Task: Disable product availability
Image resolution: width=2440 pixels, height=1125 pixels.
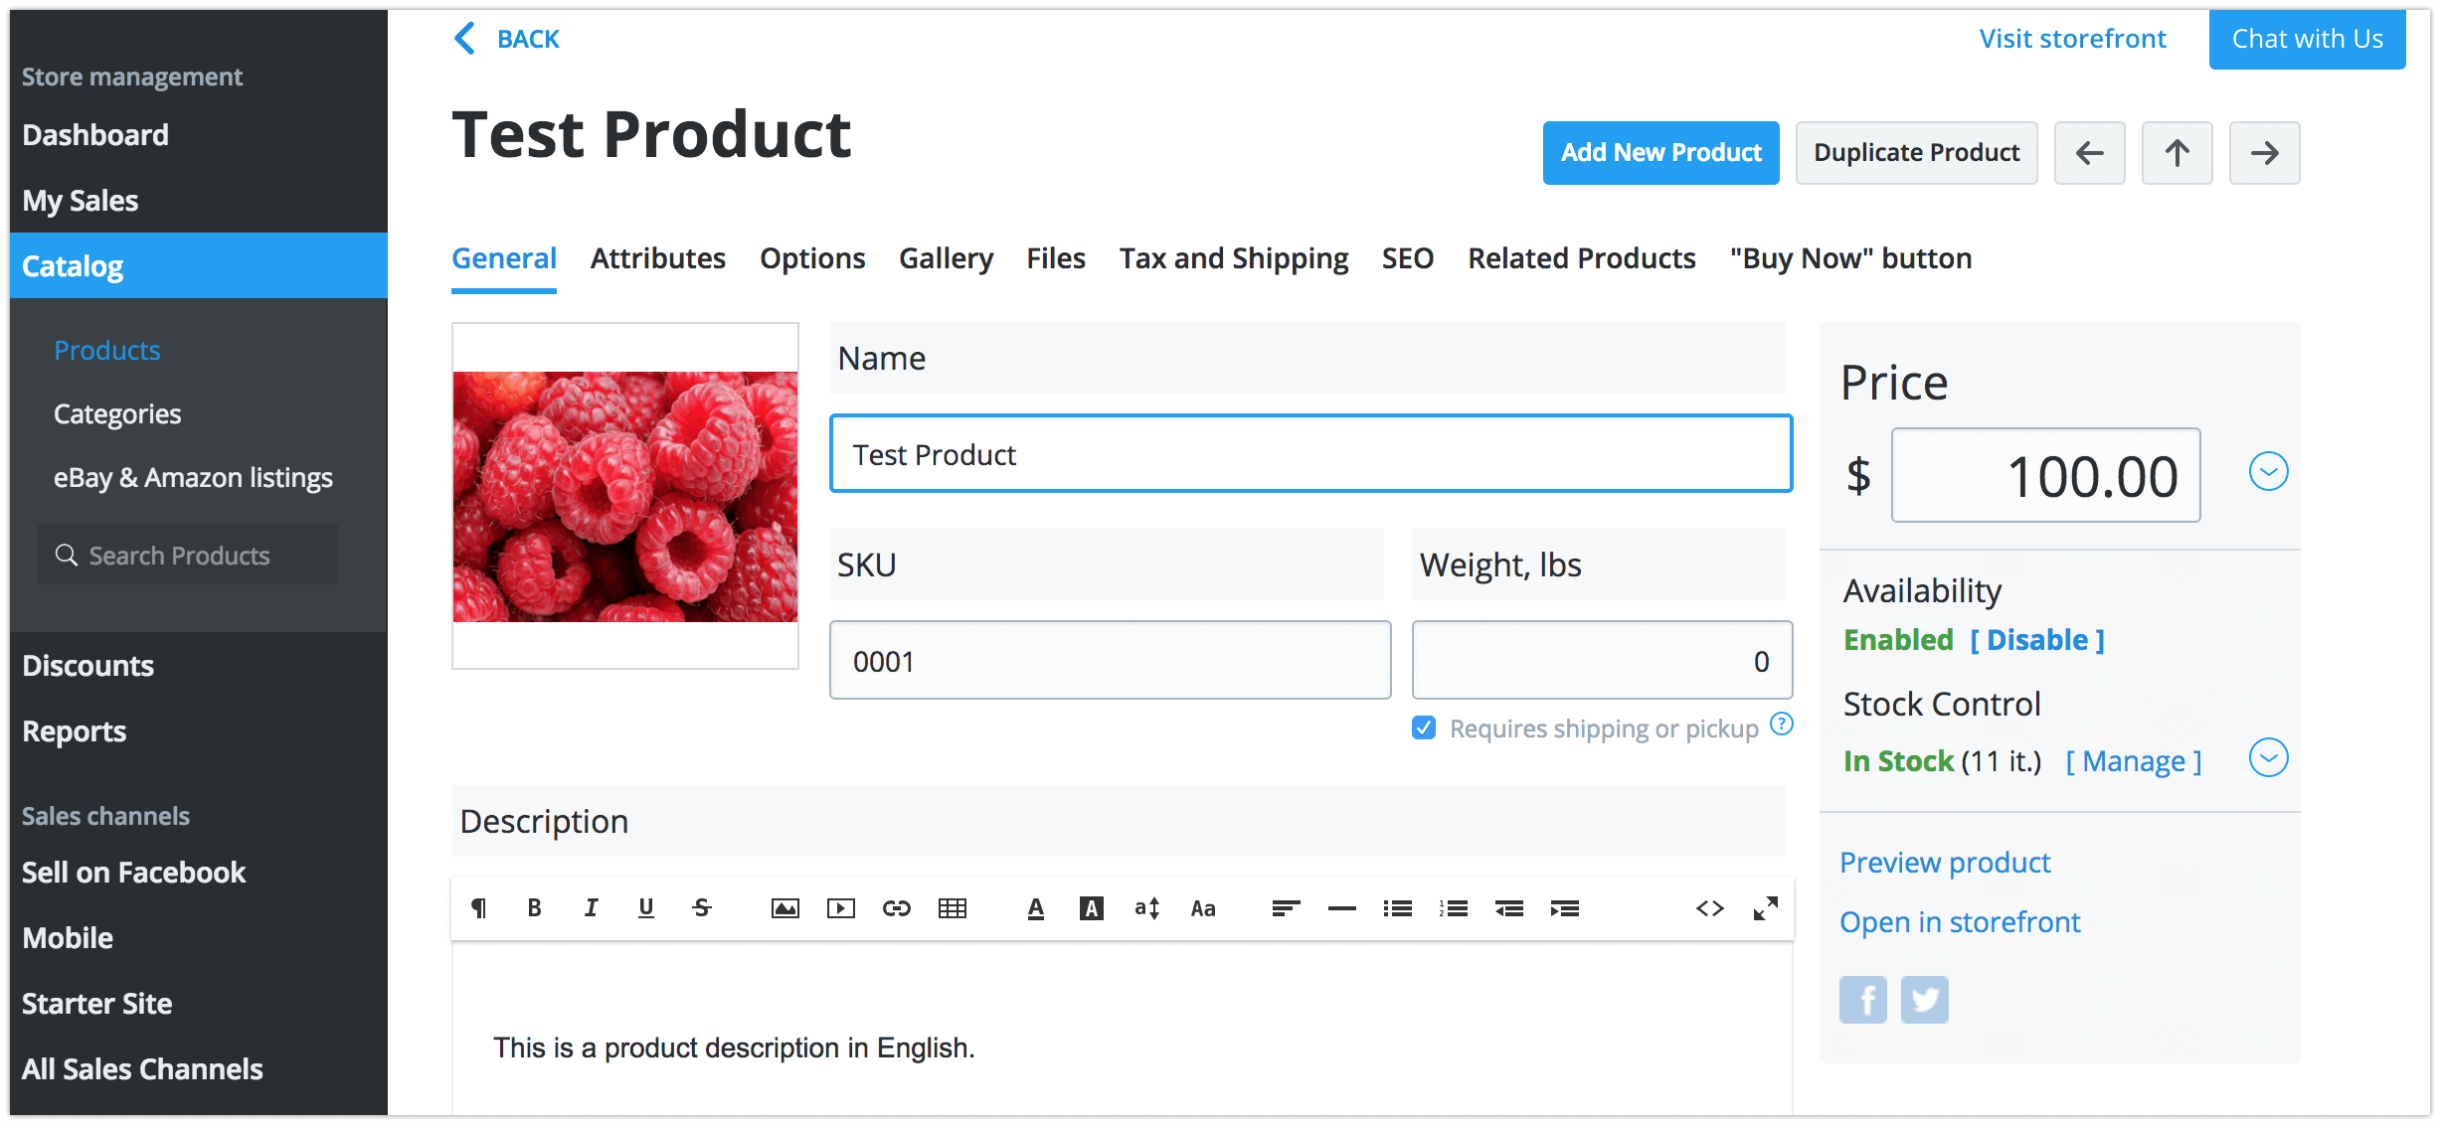Action: 2037,640
